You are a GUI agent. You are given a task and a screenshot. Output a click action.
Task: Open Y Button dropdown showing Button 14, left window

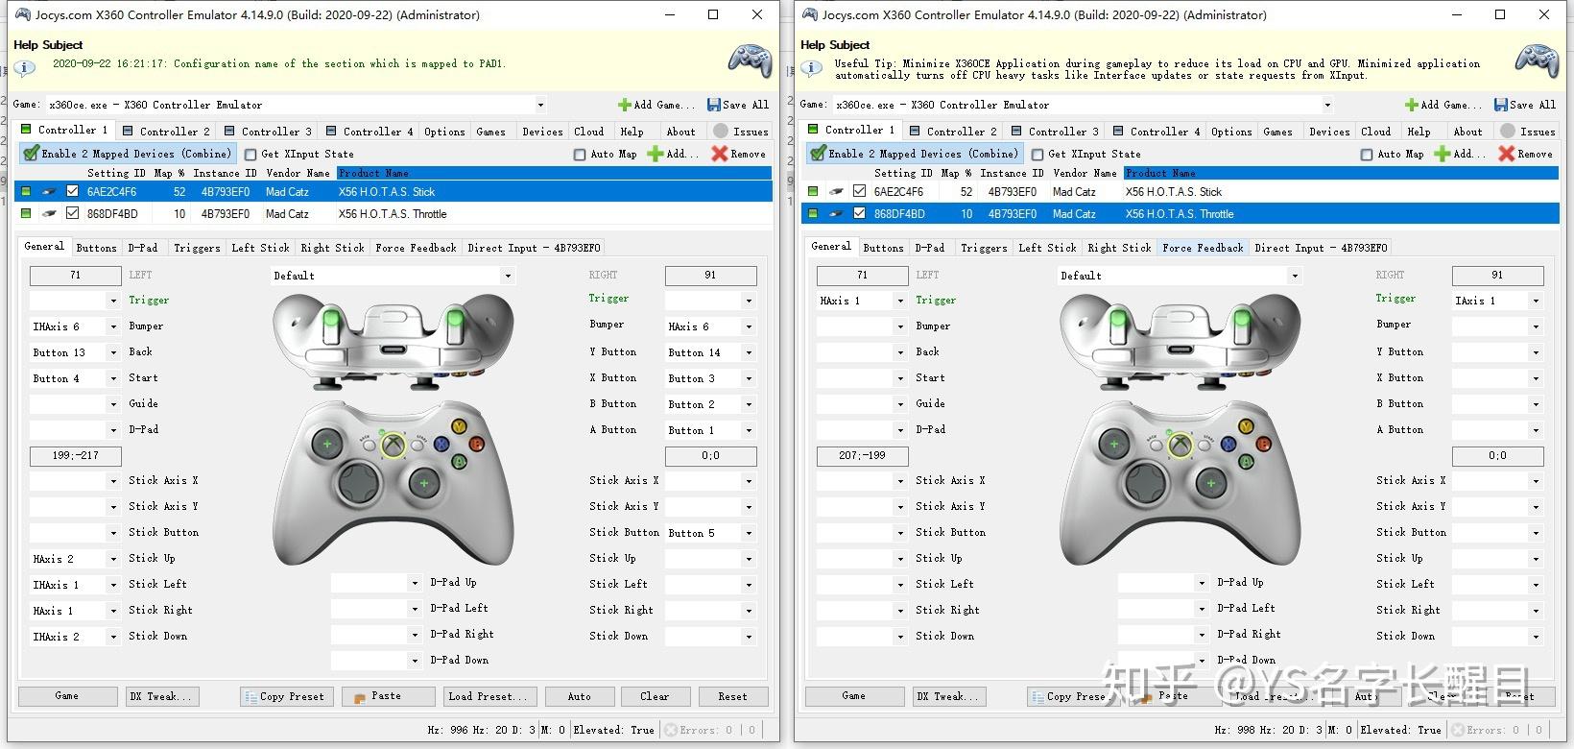pyautogui.click(x=749, y=353)
